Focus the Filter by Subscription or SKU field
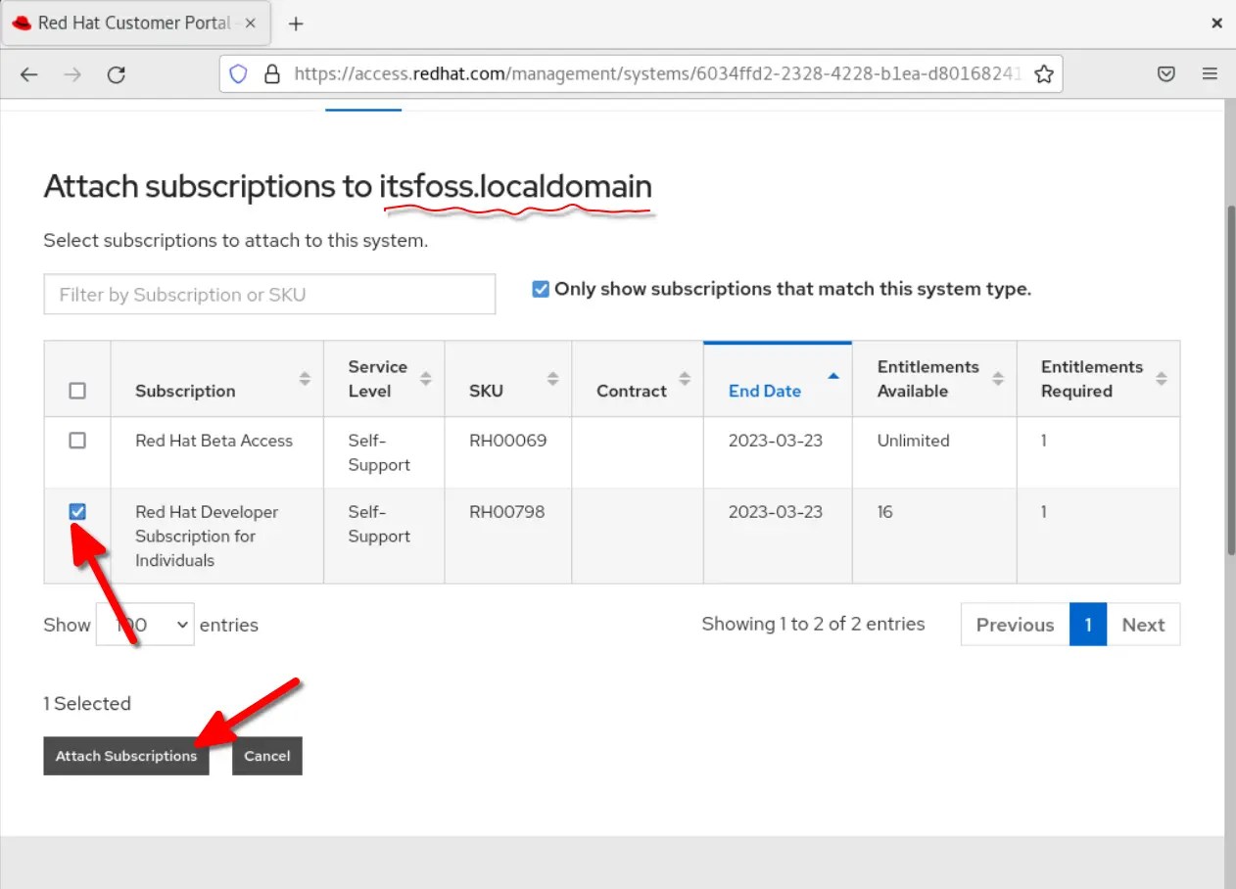 click(269, 295)
